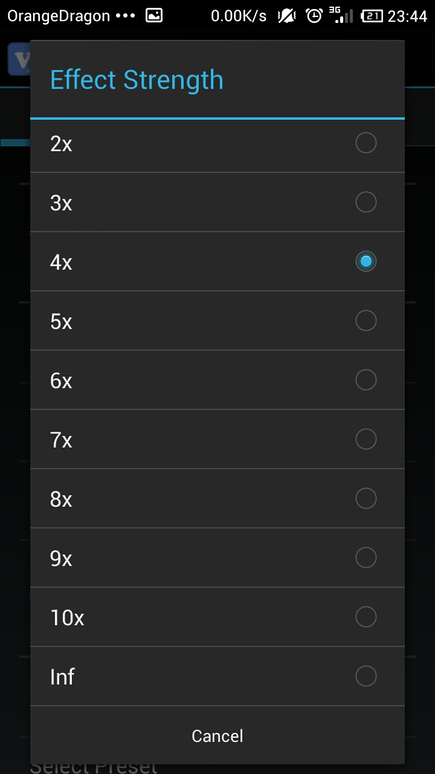Tap the 10x option label

[67, 617]
